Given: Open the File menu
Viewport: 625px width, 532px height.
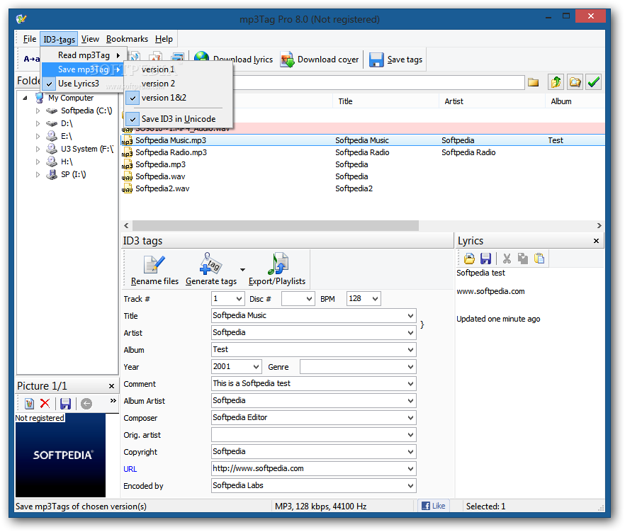Looking at the screenshot, I should coord(30,39).
